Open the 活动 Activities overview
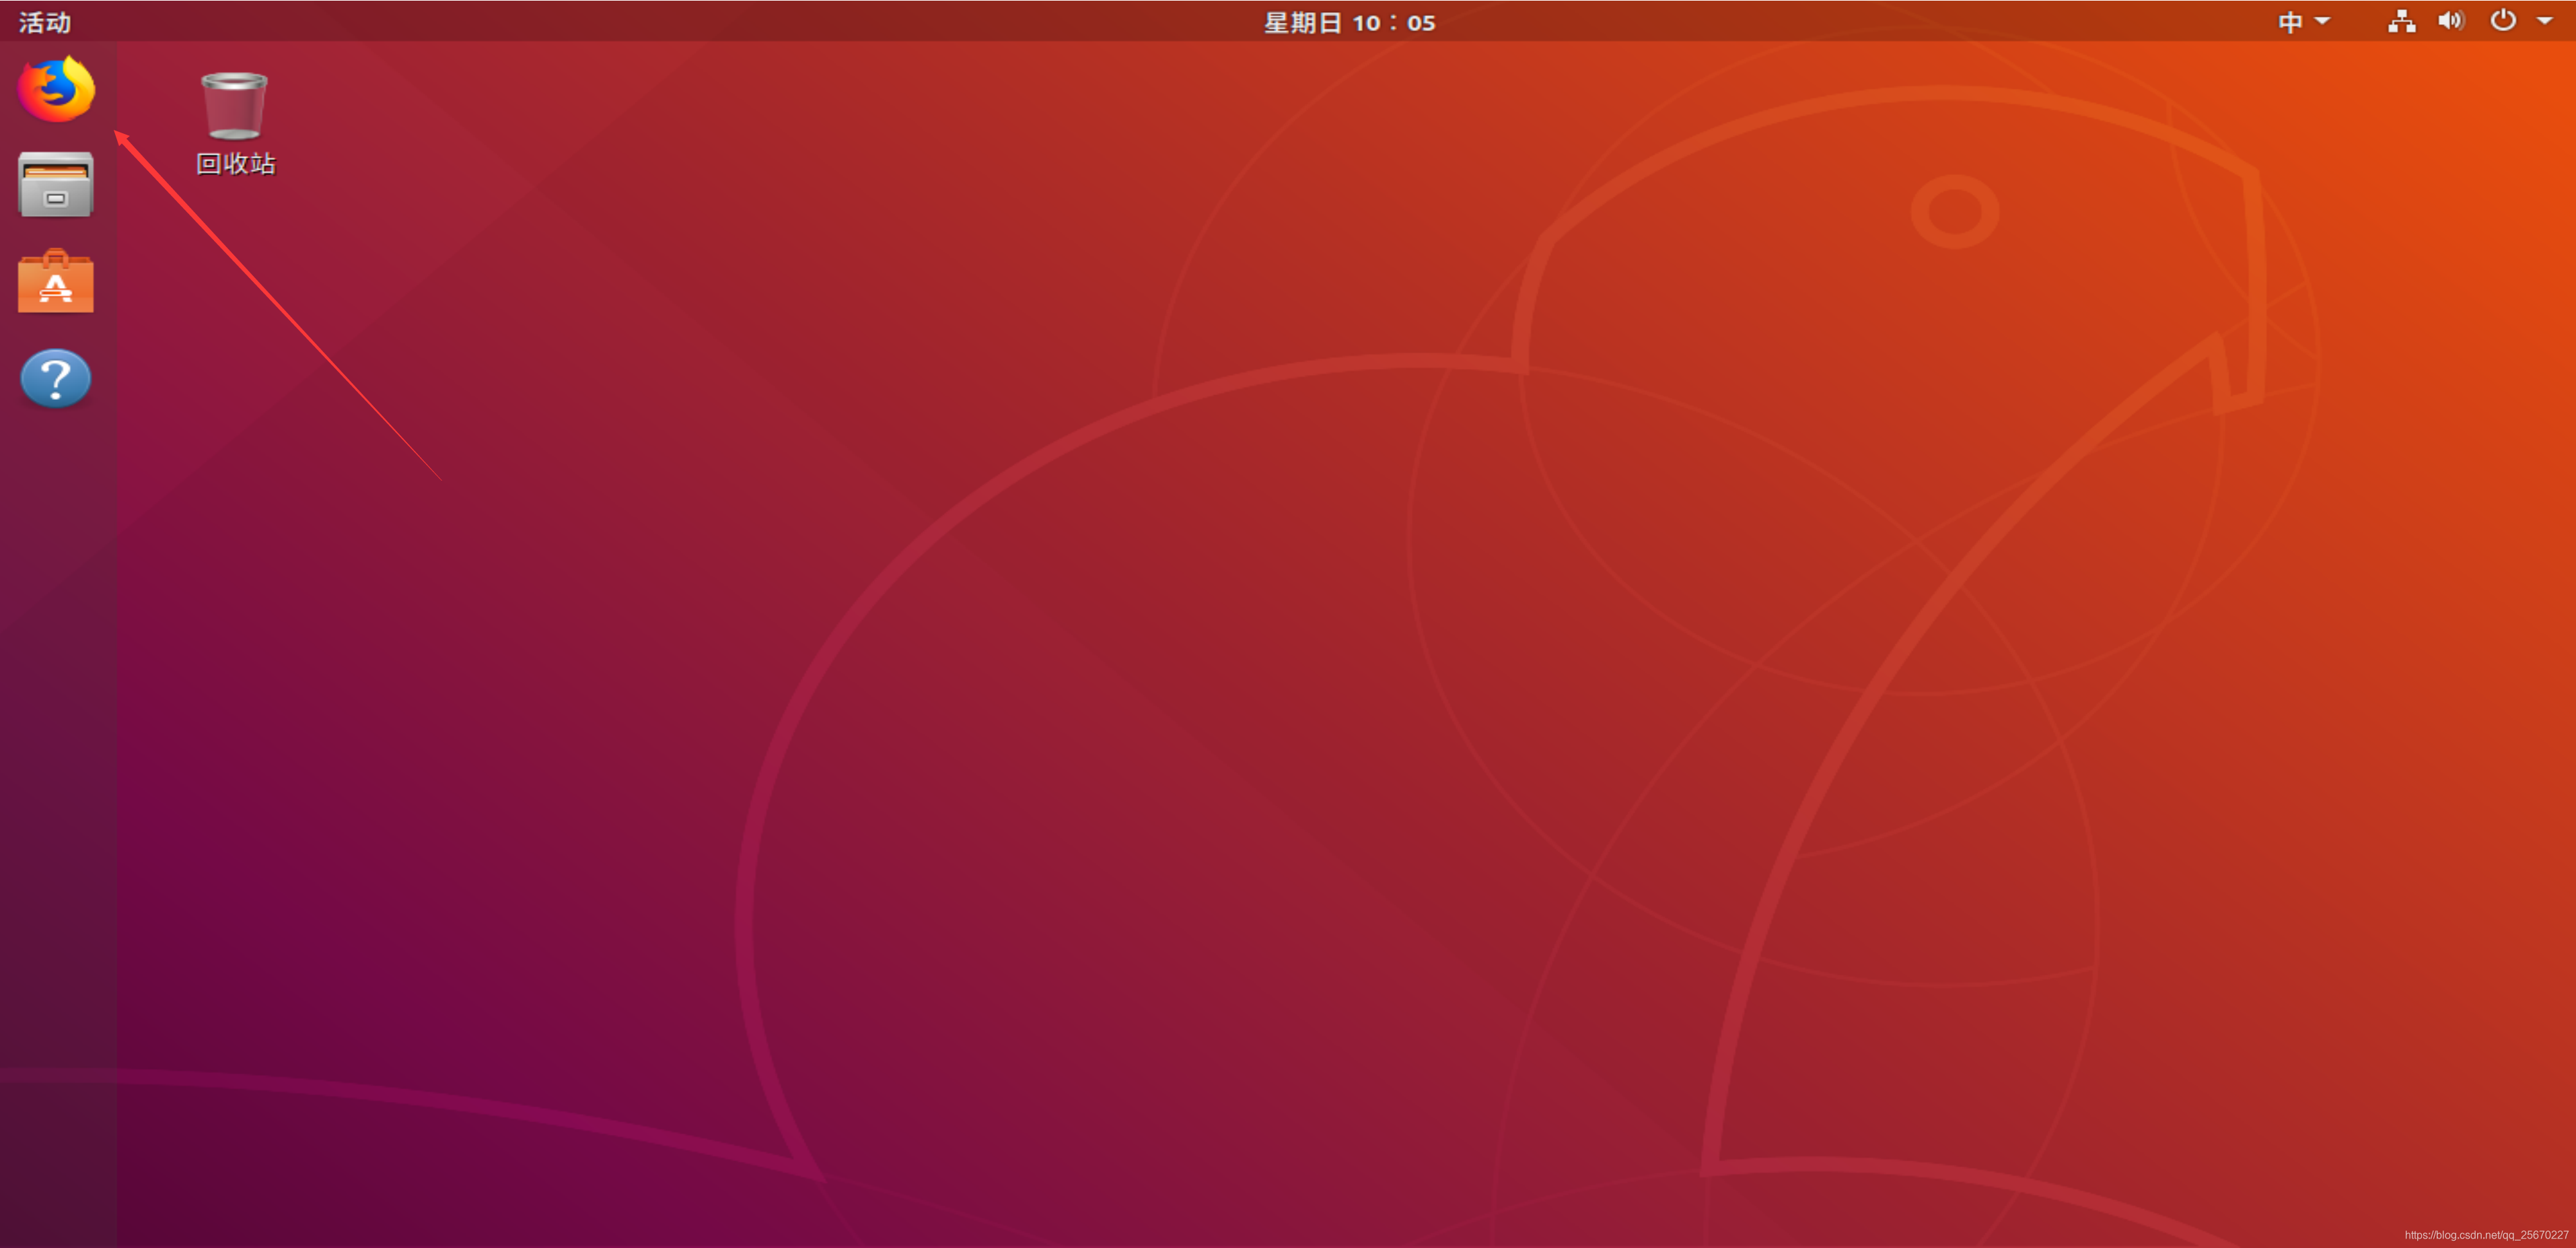2576x1248 pixels. pyautogui.click(x=45, y=22)
